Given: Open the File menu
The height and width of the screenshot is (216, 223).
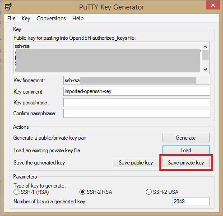Looking at the screenshot, I should (x=11, y=19).
